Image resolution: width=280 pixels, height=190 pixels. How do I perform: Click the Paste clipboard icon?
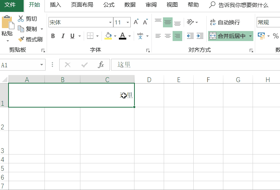coord(8,22)
